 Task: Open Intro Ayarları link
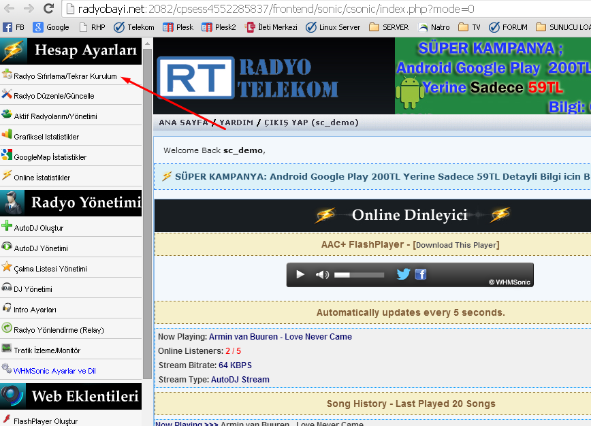(x=35, y=310)
